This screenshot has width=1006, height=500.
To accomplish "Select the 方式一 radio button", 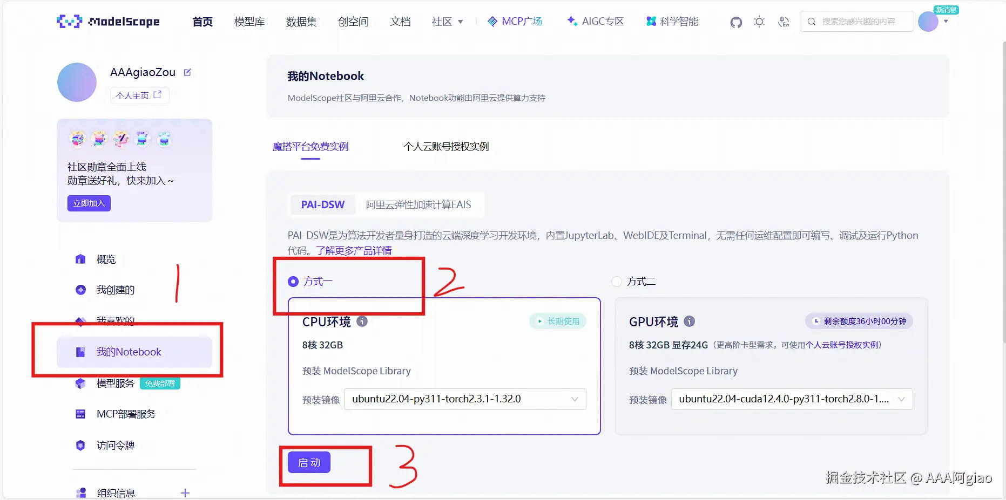I will 293,282.
